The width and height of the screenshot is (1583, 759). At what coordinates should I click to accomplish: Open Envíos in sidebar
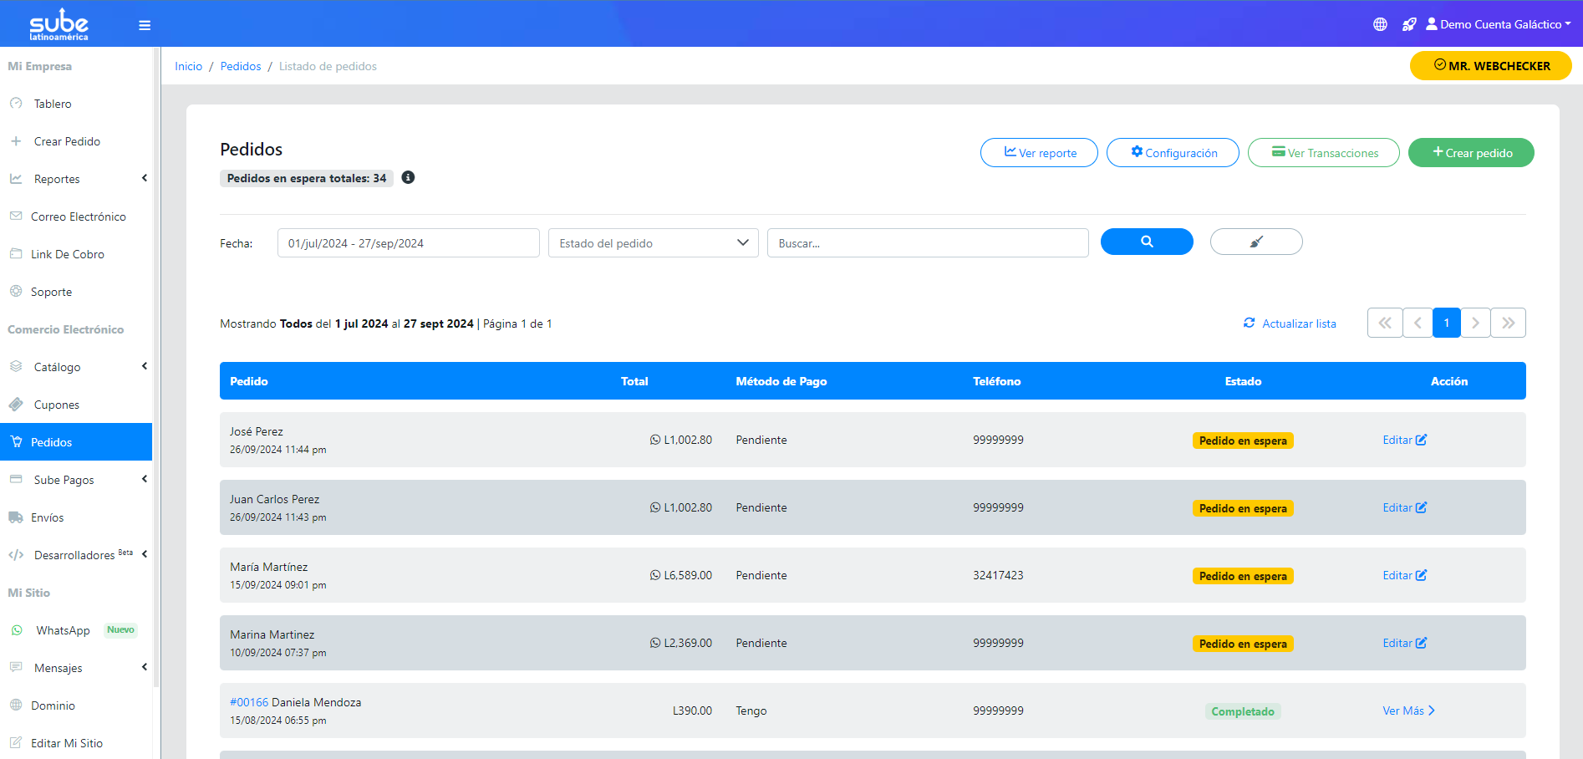76,517
